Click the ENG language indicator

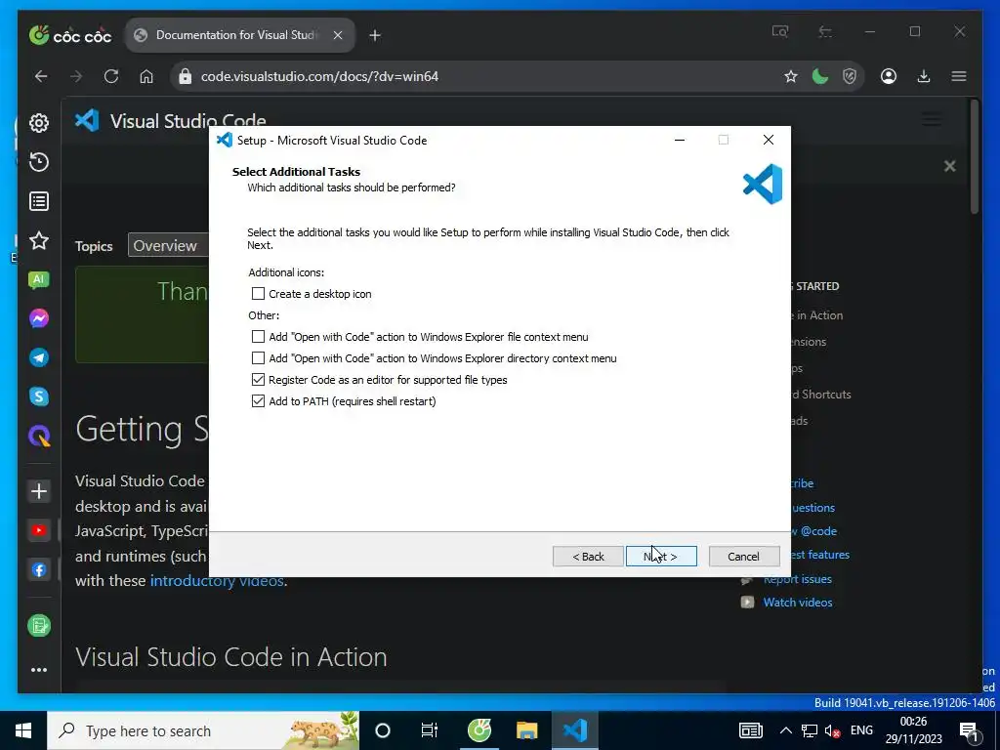point(861,730)
